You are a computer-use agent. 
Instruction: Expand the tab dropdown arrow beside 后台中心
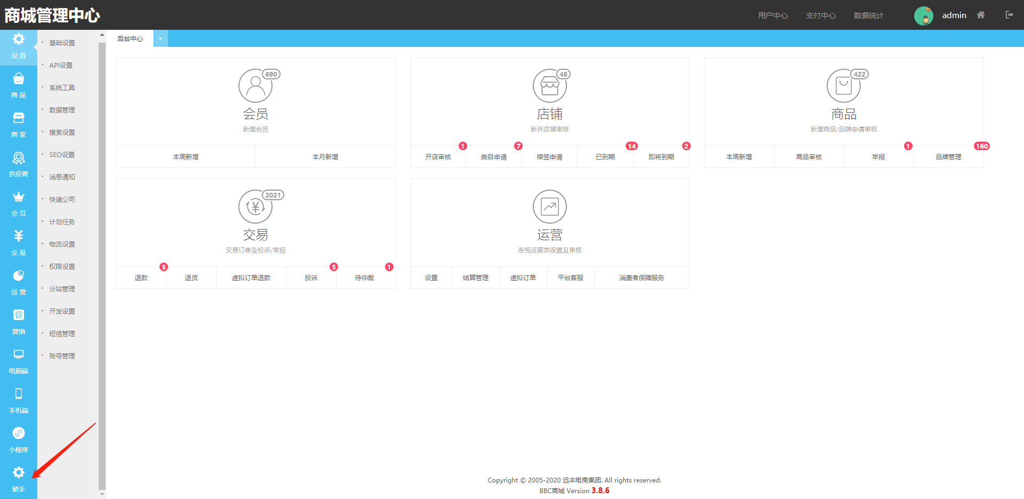pos(161,38)
